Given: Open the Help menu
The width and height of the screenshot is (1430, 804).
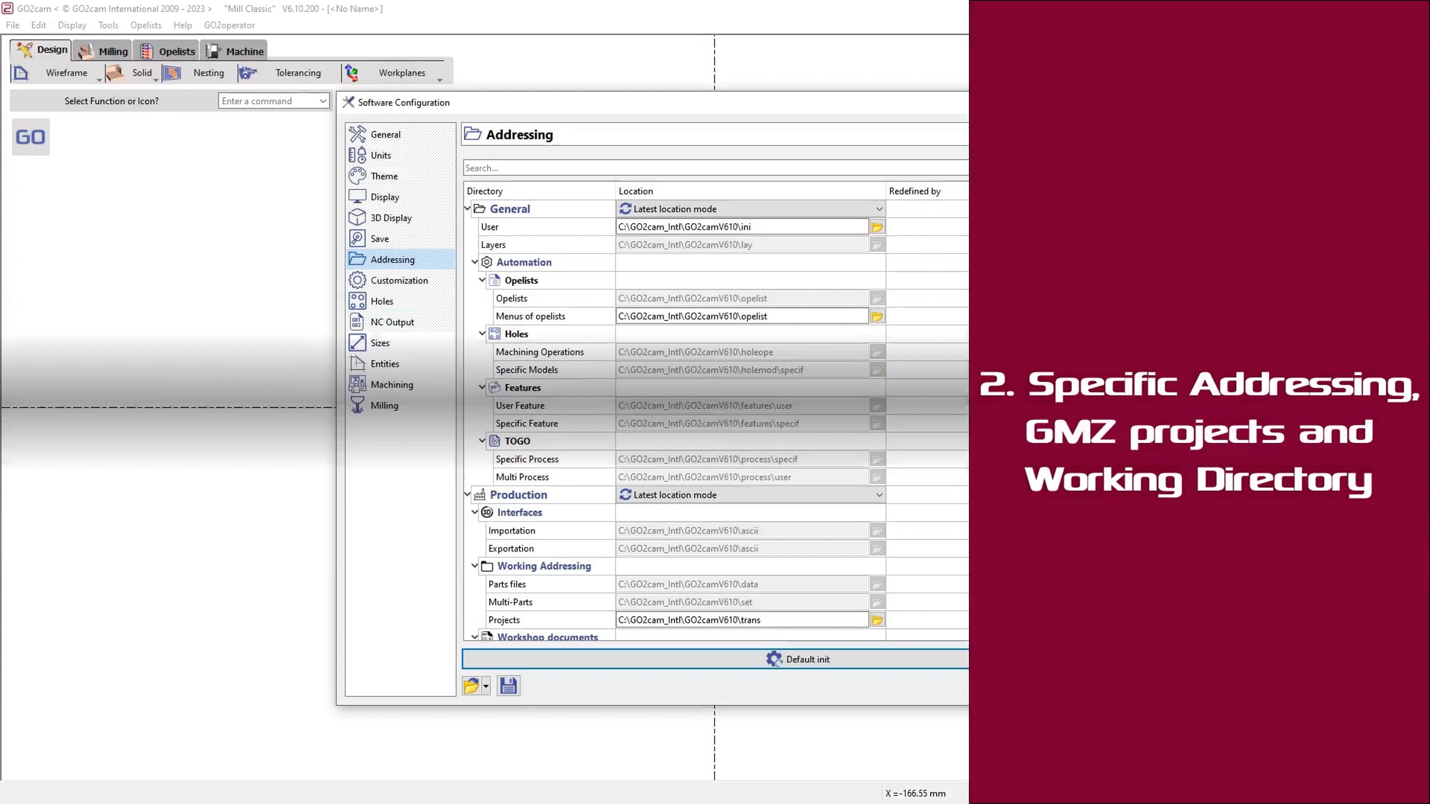Looking at the screenshot, I should 183,25.
